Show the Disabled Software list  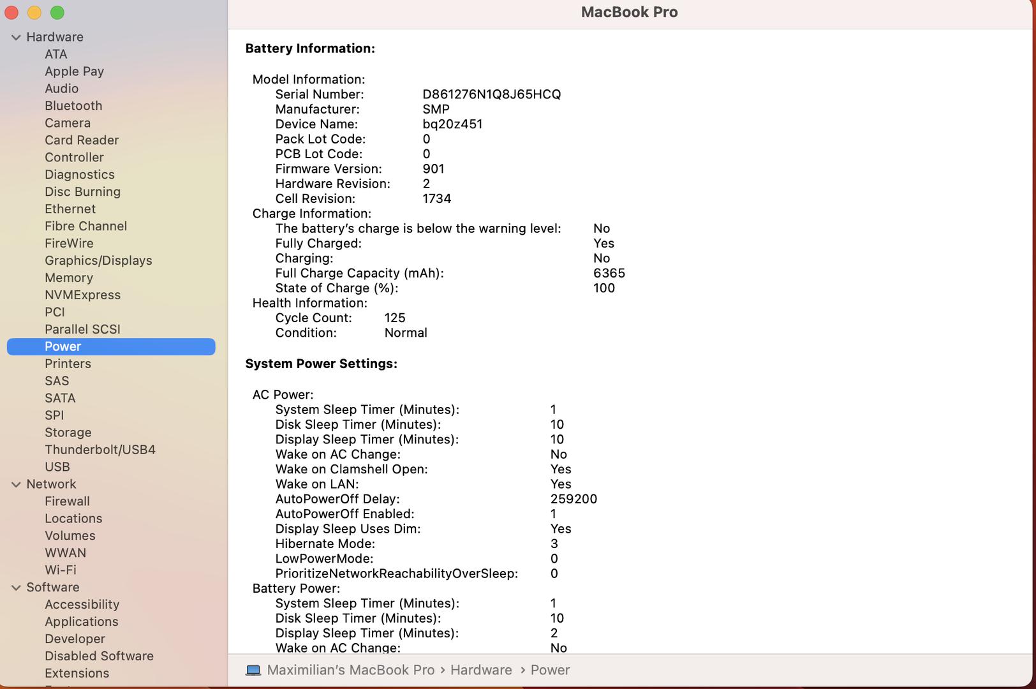(99, 656)
